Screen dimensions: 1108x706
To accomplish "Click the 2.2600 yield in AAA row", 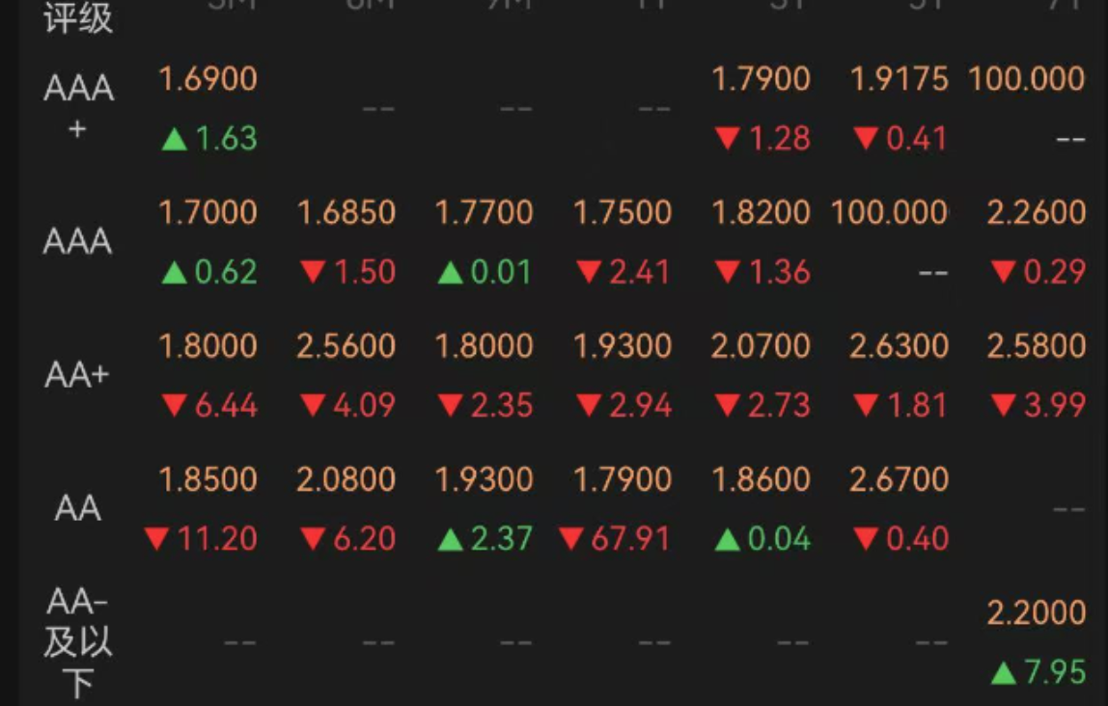I will pyautogui.click(x=1037, y=212).
